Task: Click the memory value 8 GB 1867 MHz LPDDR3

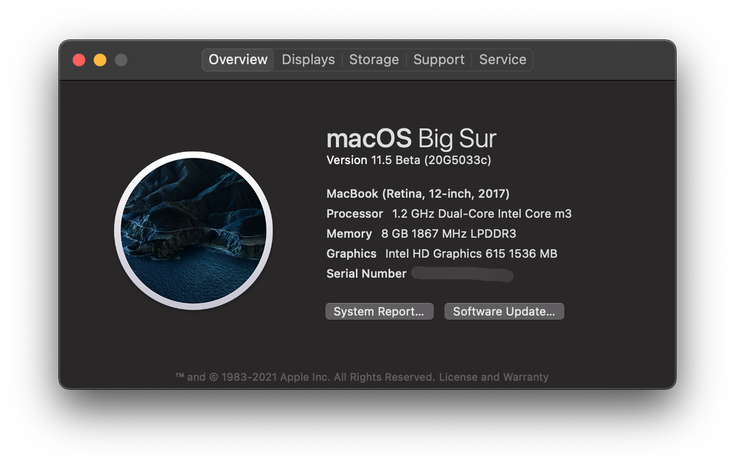Action: tap(449, 233)
